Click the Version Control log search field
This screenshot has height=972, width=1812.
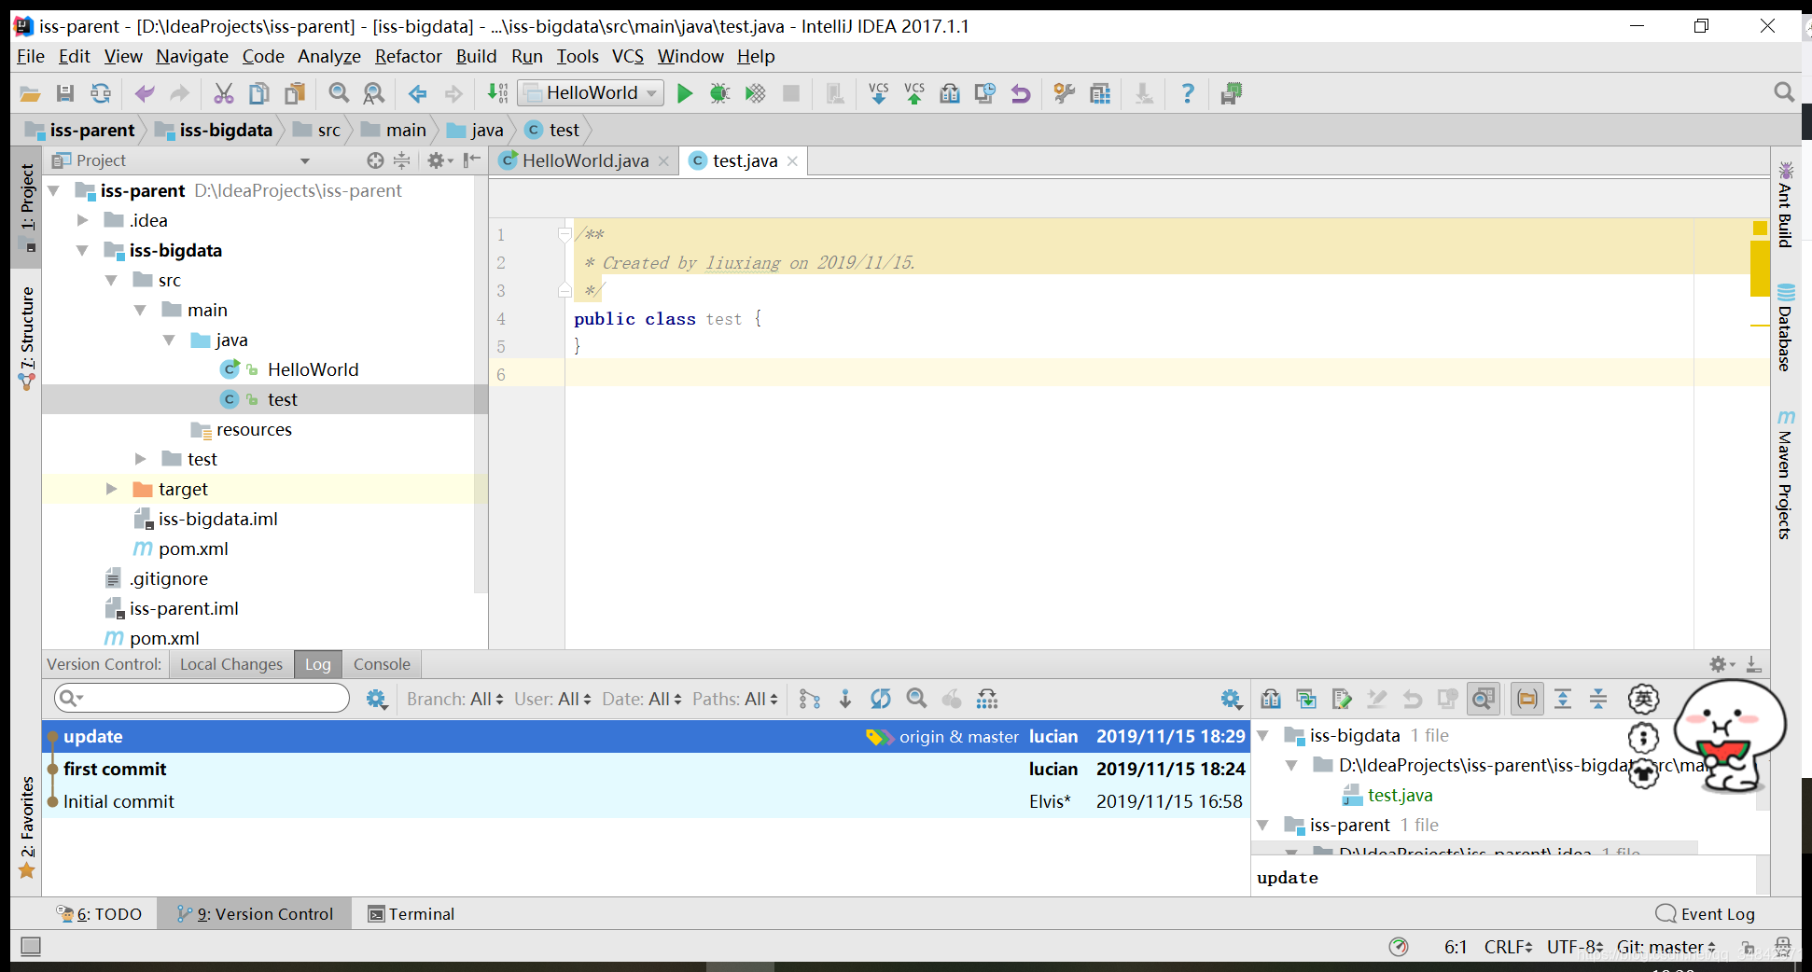[202, 698]
